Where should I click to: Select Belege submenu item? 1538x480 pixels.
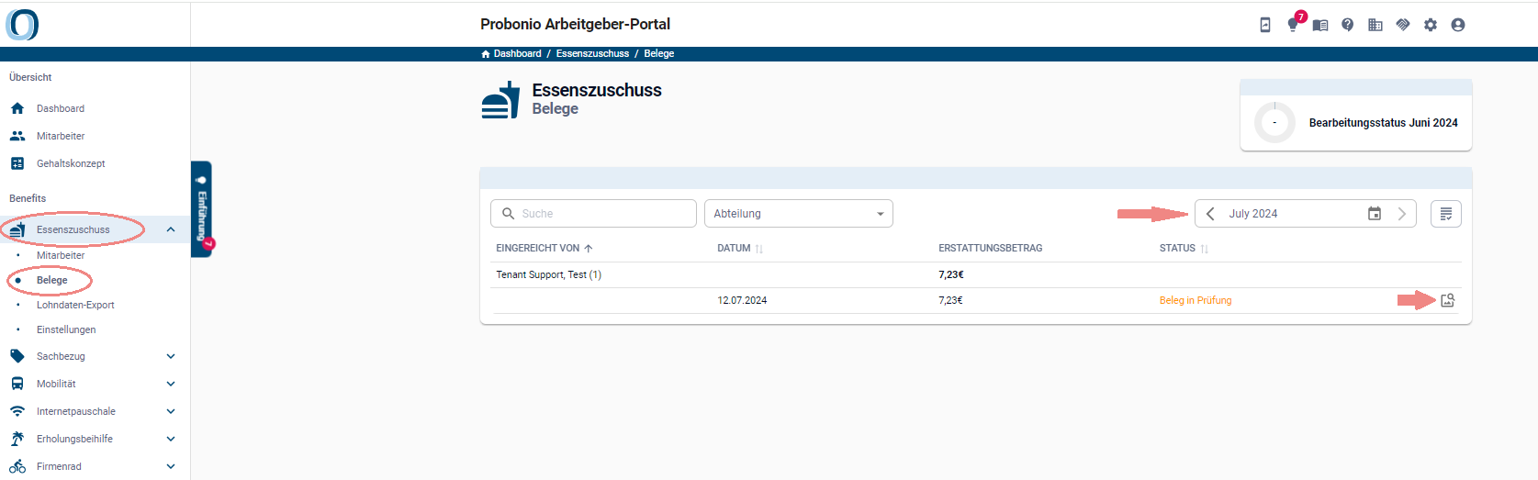point(52,280)
